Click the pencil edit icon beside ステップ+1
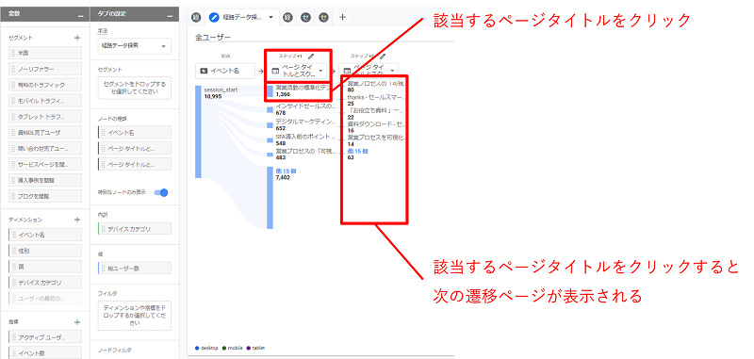The height and width of the screenshot is (359, 754). point(311,57)
